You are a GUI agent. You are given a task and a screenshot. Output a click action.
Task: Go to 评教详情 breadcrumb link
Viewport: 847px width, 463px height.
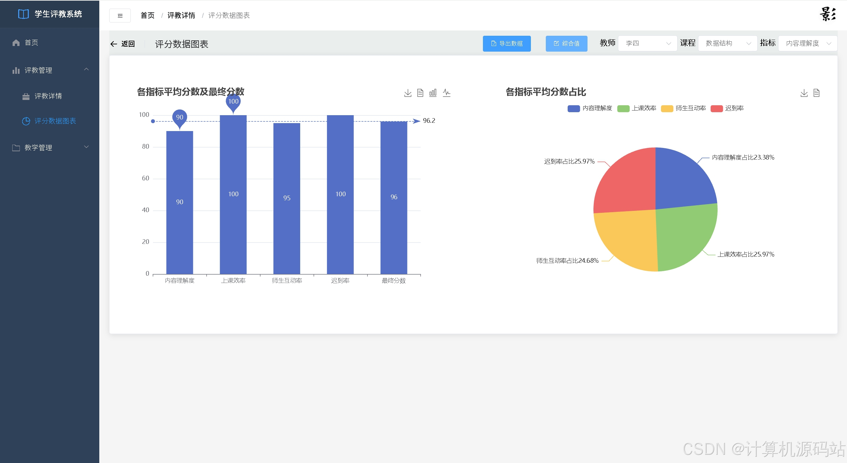pos(181,16)
